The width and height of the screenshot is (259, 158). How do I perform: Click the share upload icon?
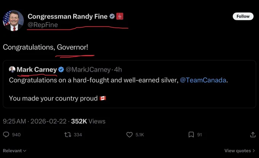(x=253, y=134)
